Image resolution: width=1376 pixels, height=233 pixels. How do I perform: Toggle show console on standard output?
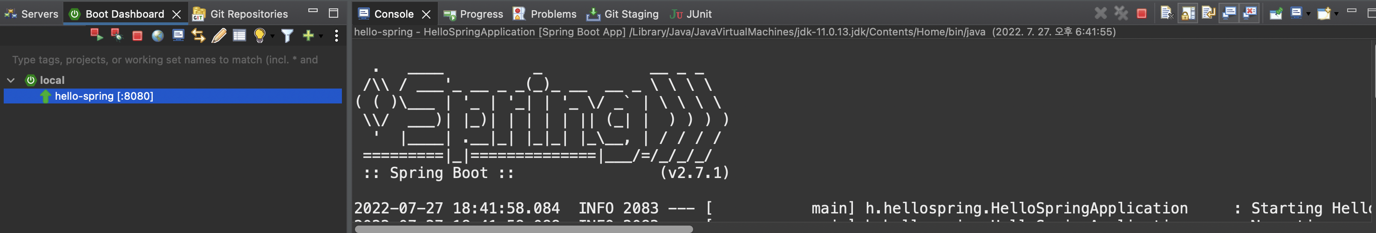pos(1229,13)
